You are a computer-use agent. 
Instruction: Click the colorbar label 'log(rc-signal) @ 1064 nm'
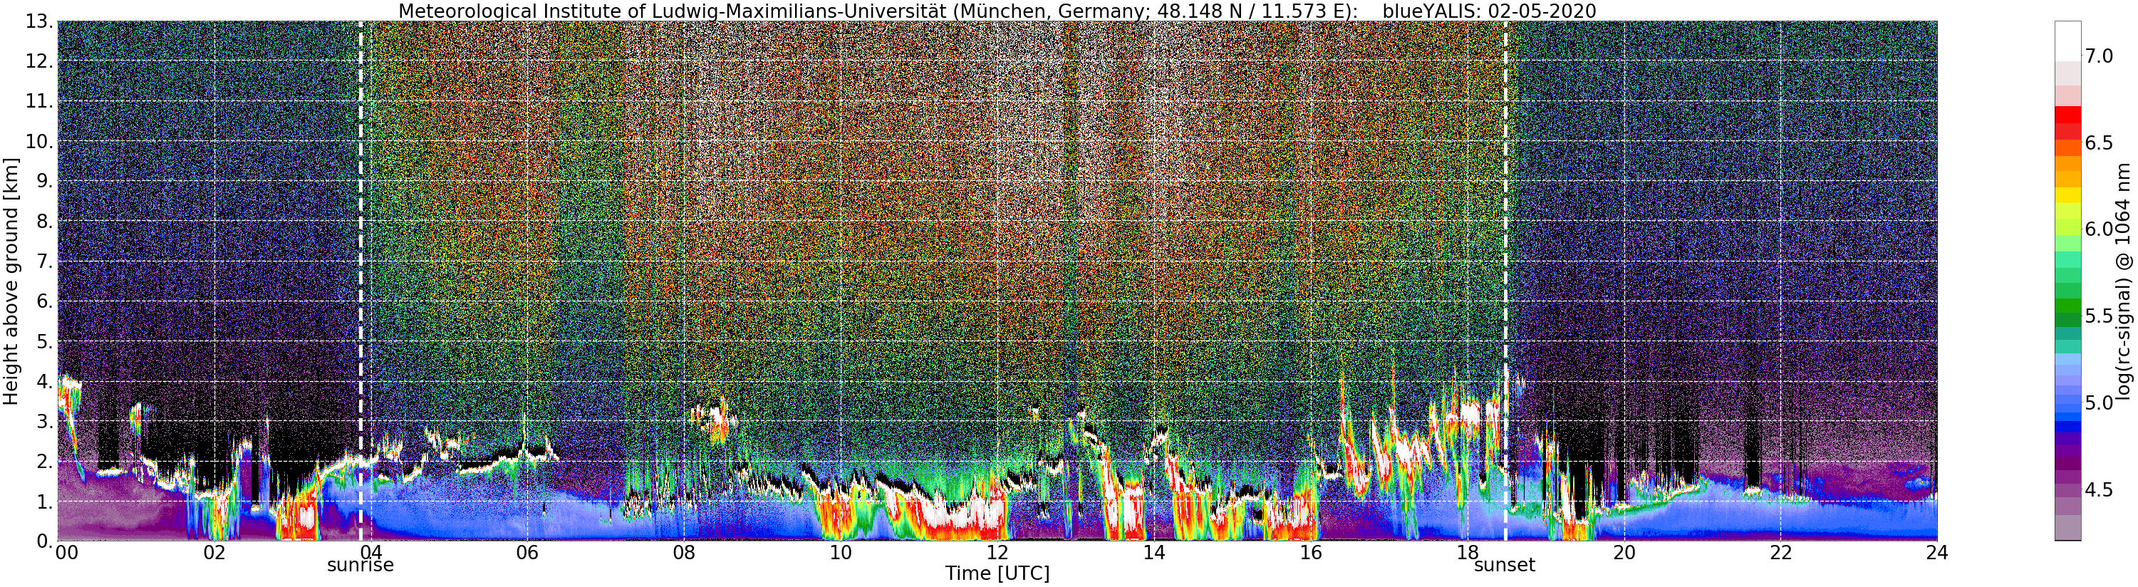[2124, 281]
